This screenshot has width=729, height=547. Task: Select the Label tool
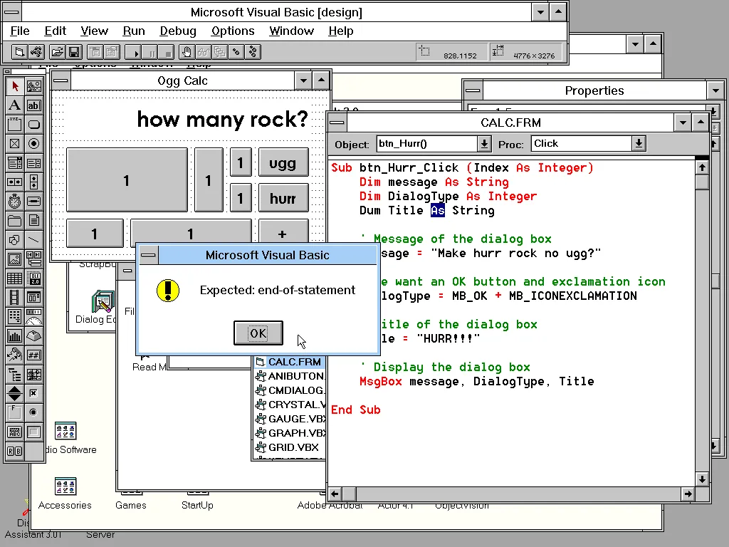(x=14, y=105)
